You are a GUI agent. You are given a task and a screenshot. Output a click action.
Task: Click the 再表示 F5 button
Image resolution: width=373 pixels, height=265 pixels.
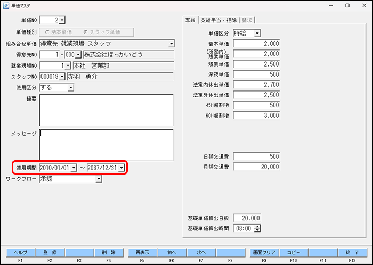[142, 253]
